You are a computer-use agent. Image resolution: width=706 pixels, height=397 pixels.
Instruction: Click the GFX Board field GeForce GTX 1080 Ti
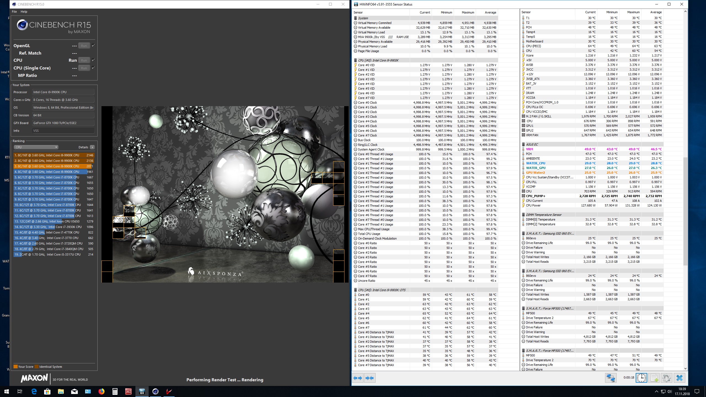(x=63, y=123)
